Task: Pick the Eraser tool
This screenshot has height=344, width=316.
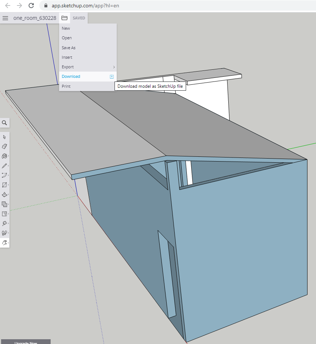Action: coord(4,146)
